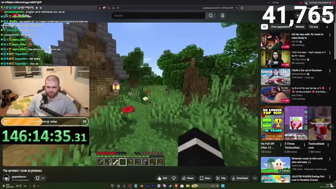This screenshot has width=336, height=189.
Task: Open the guyaslanov channel name link
Action: coord(19,177)
